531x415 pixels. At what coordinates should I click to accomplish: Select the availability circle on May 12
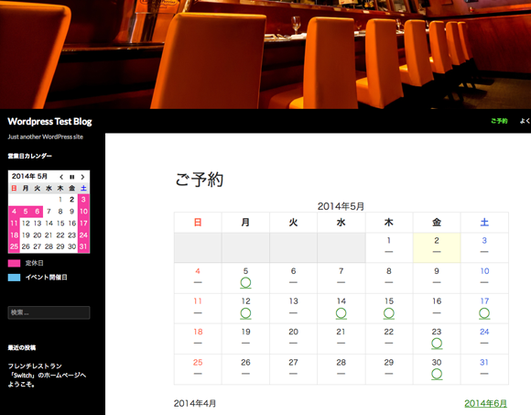point(245,313)
